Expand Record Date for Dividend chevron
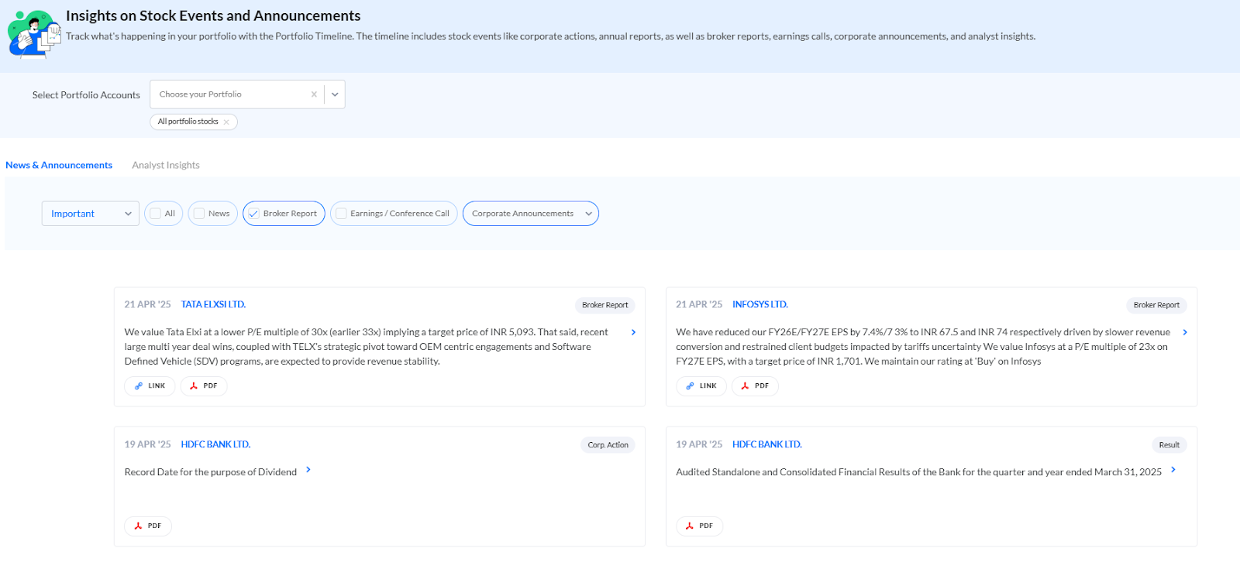 [308, 469]
